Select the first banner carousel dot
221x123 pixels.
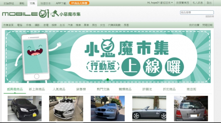click(x=103, y=80)
